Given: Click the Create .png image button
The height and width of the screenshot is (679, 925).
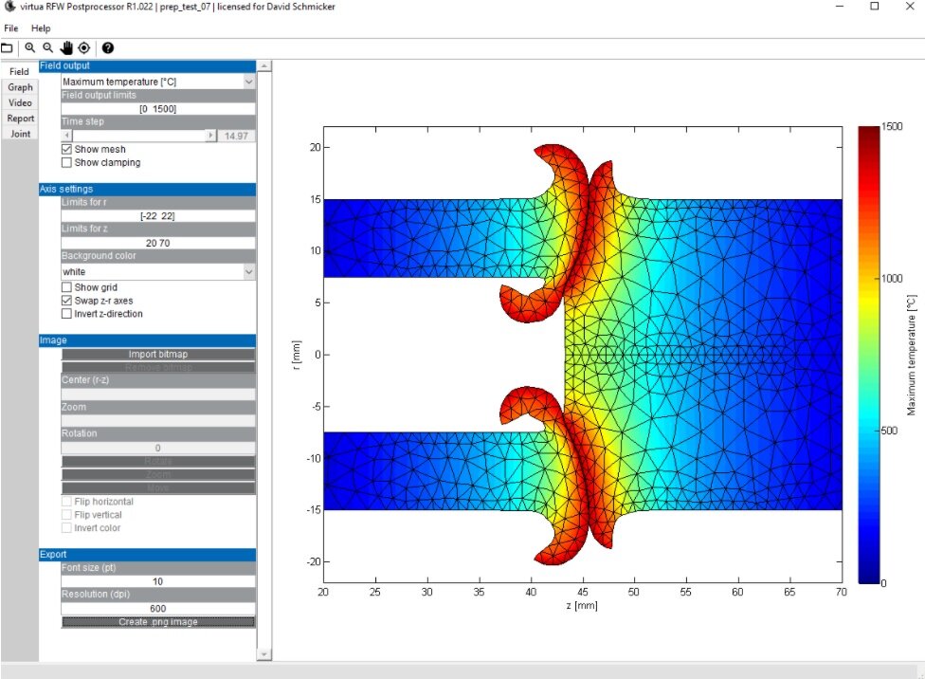Looking at the screenshot, I should click(x=158, y=622).
